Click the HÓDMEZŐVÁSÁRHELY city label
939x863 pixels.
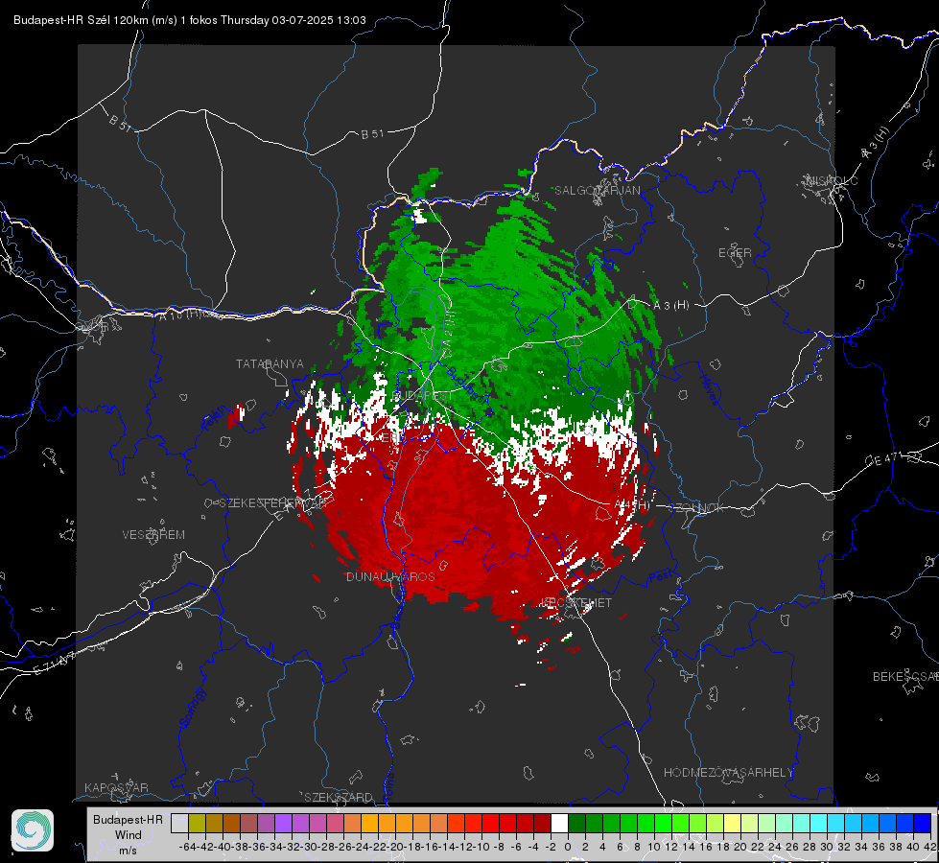728,773
